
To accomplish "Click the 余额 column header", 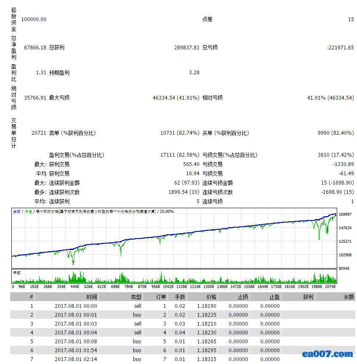I will coord(349,297).
